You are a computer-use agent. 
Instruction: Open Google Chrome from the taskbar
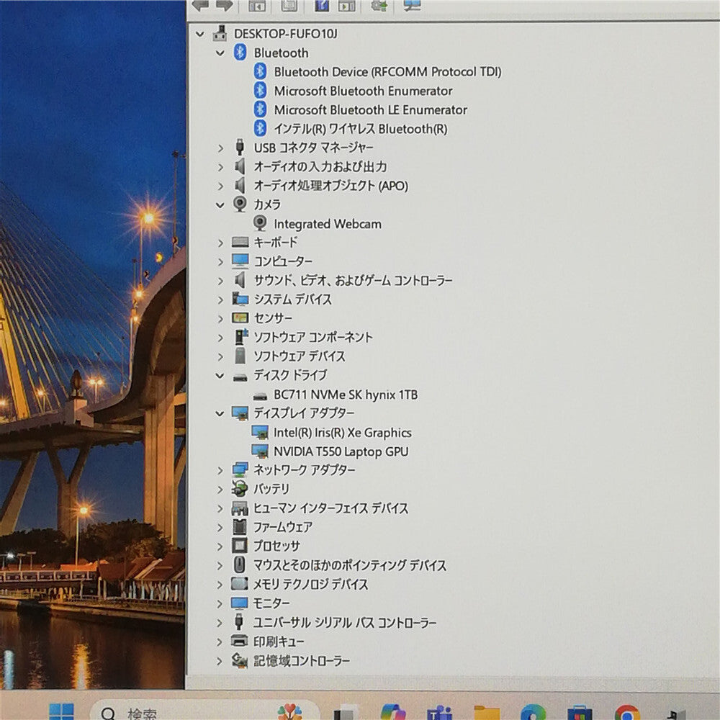(x=627, y=712)
